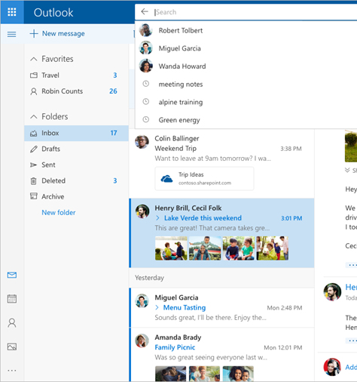Click Colin Ballinger's avatar in message list
This screenshot has height=382, width=357.
pyautogui.click(x=142, y=142)
